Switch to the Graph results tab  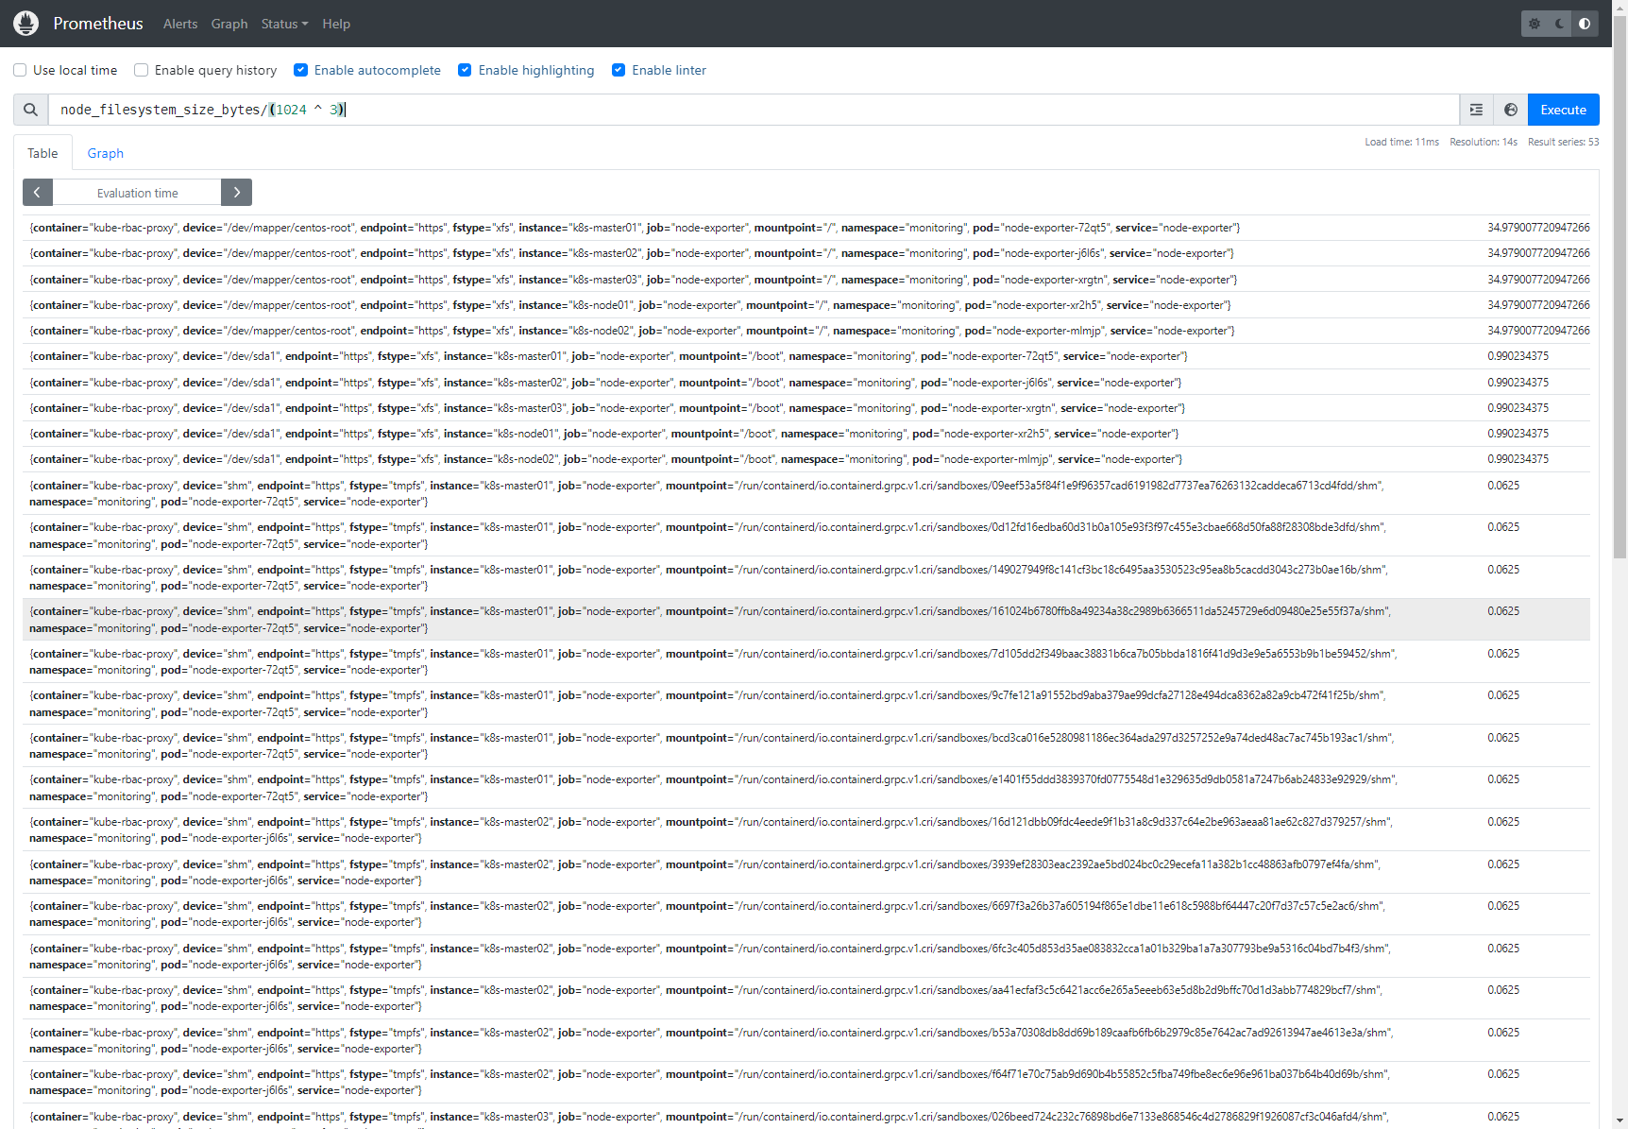[106, 153]
